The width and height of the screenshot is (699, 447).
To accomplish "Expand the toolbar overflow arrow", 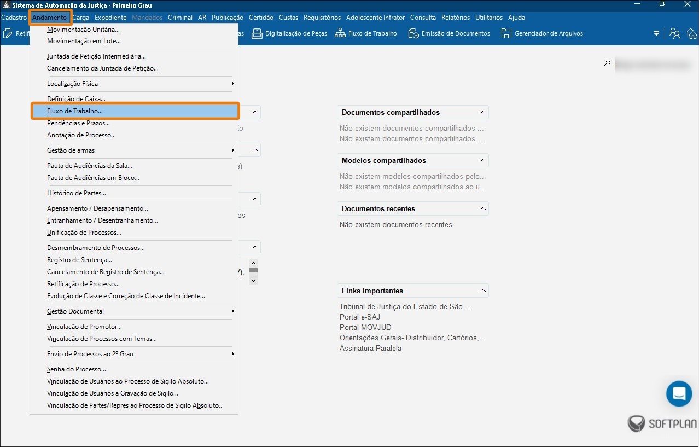I will (x=656, y=33).
